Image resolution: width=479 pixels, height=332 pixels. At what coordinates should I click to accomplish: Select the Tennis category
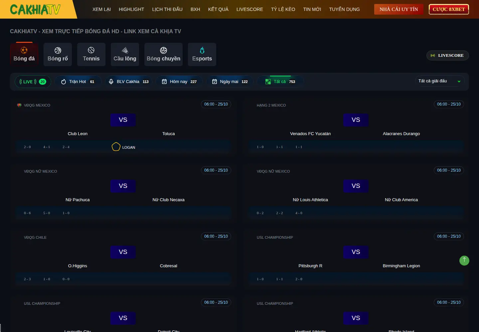click(x=91, y=54)
